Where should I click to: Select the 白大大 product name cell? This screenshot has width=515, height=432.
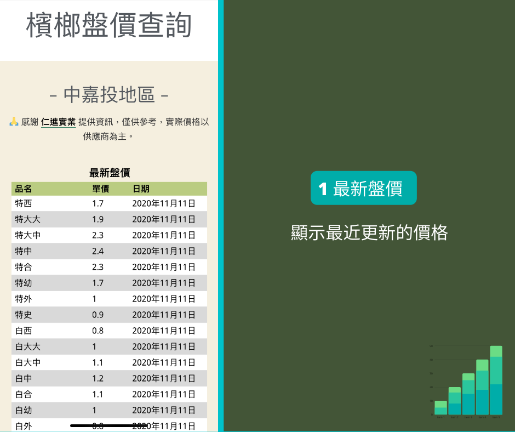point(27,346)
